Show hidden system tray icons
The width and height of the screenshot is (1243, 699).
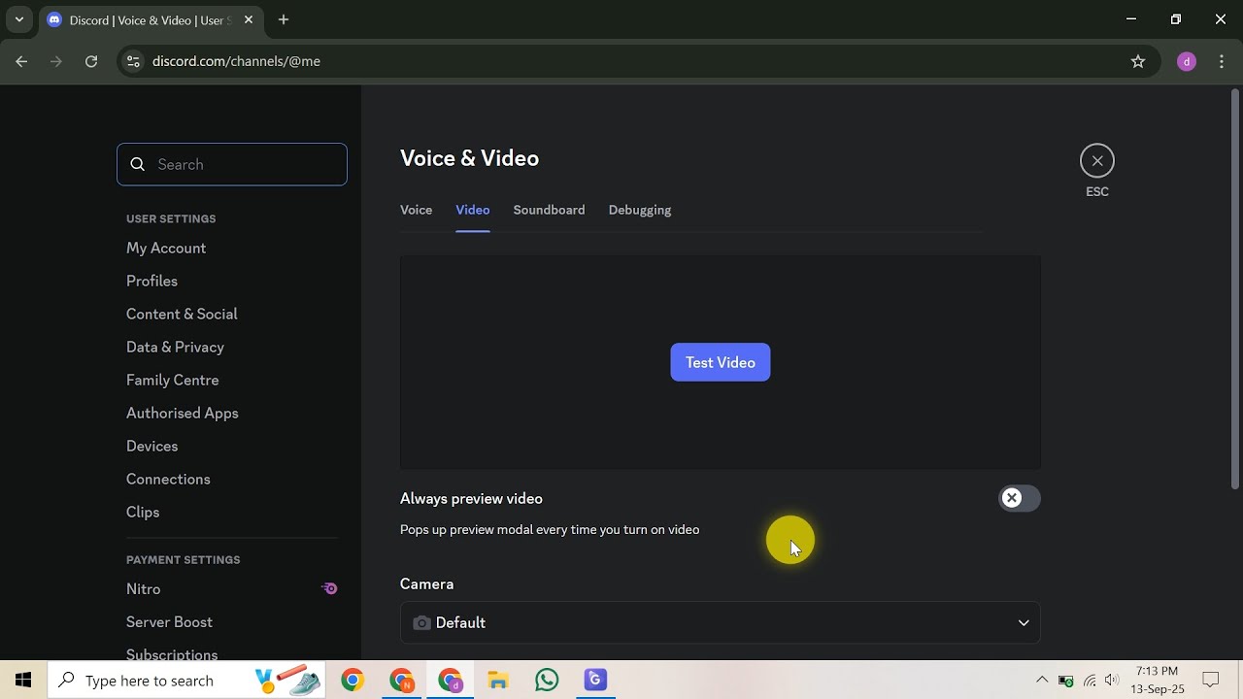tap(1042, 681)
